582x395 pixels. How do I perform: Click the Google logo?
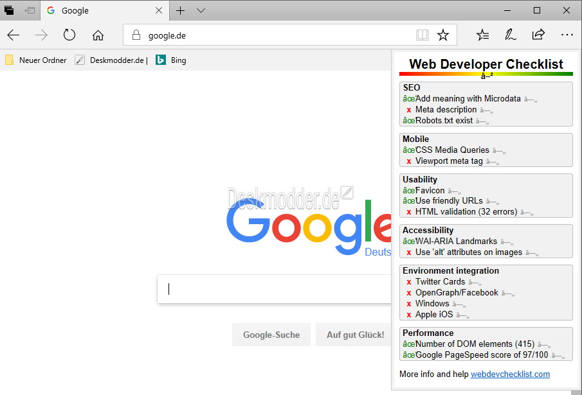[x=309, y=227]
